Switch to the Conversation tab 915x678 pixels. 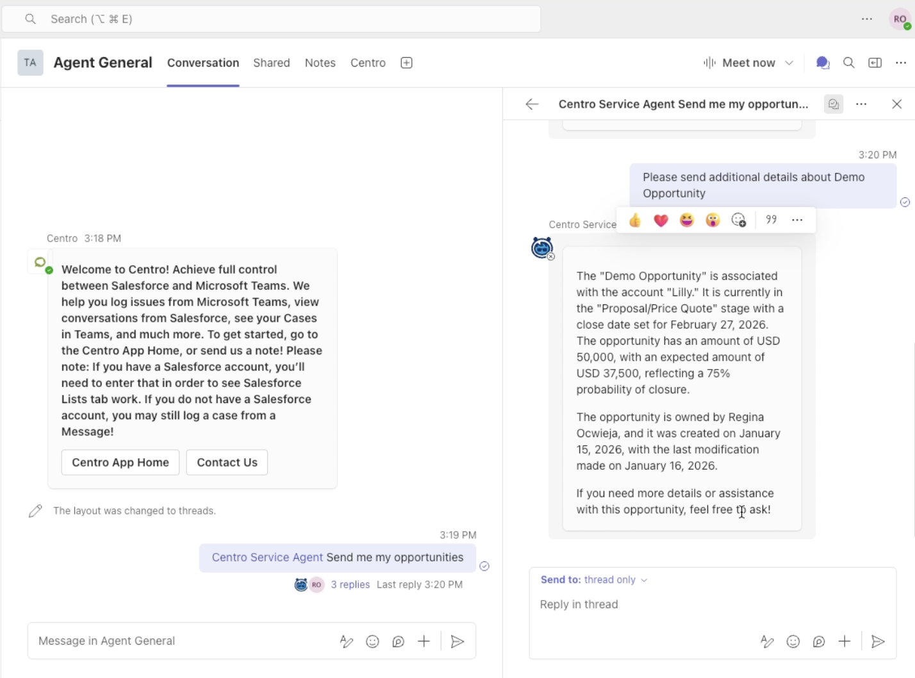203,63
